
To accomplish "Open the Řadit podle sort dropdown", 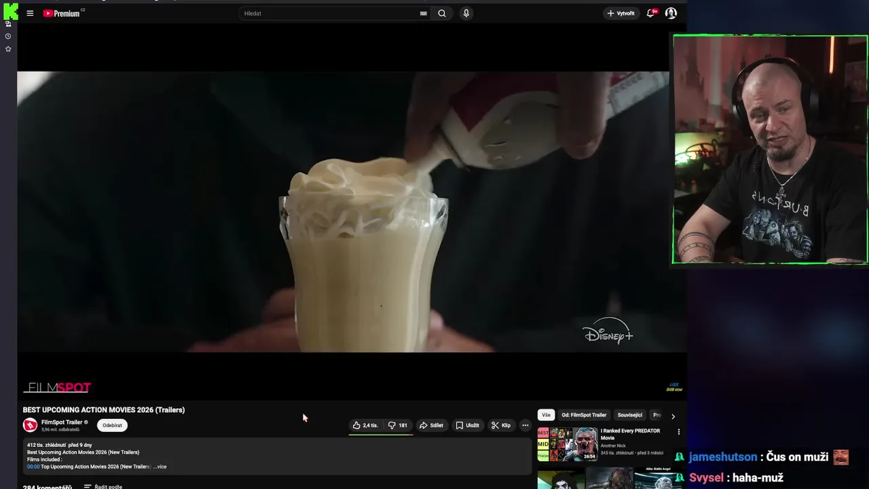I will click(x=103, y=486).
